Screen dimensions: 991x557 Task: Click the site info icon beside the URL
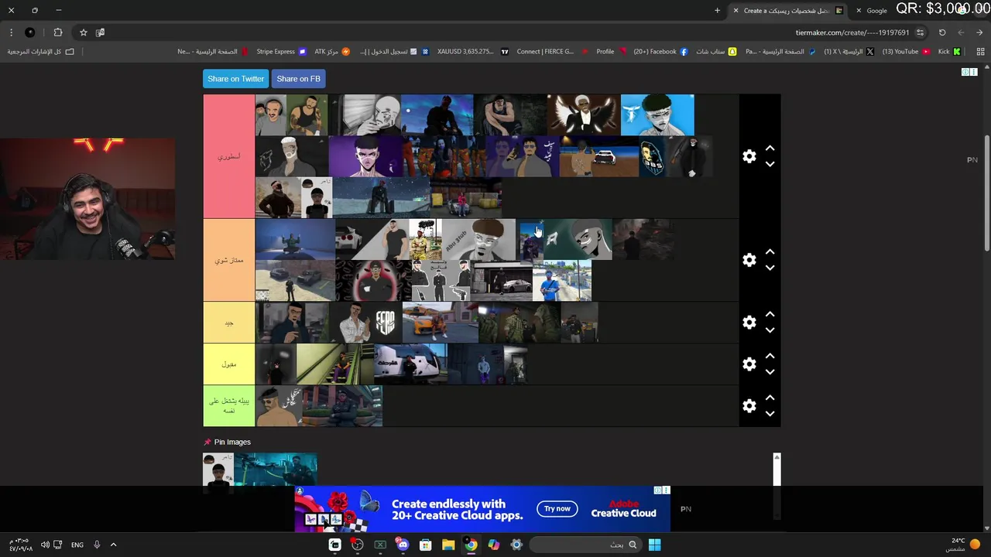point(920,32)
